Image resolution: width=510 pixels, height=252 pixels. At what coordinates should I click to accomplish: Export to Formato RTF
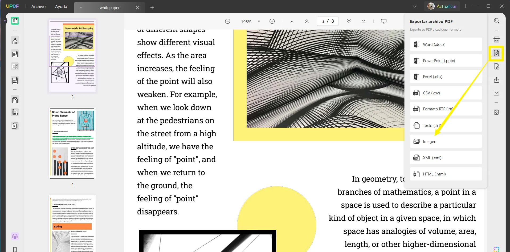click(x=446, y=109)
